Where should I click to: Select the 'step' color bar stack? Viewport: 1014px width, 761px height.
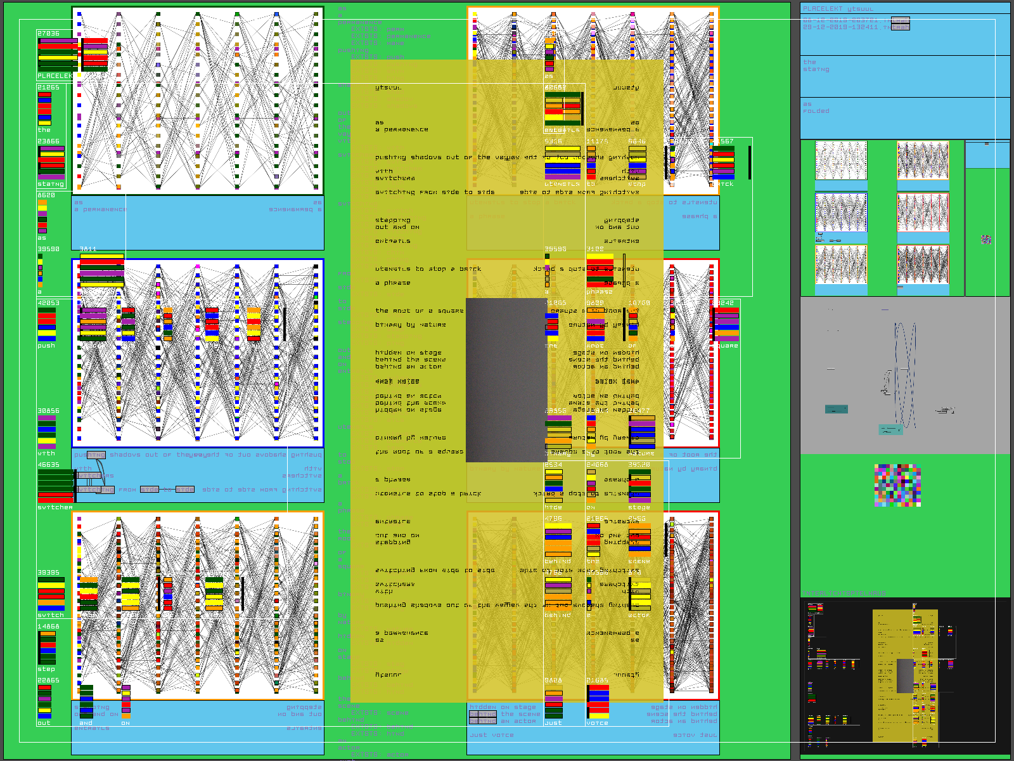(47, 647)
